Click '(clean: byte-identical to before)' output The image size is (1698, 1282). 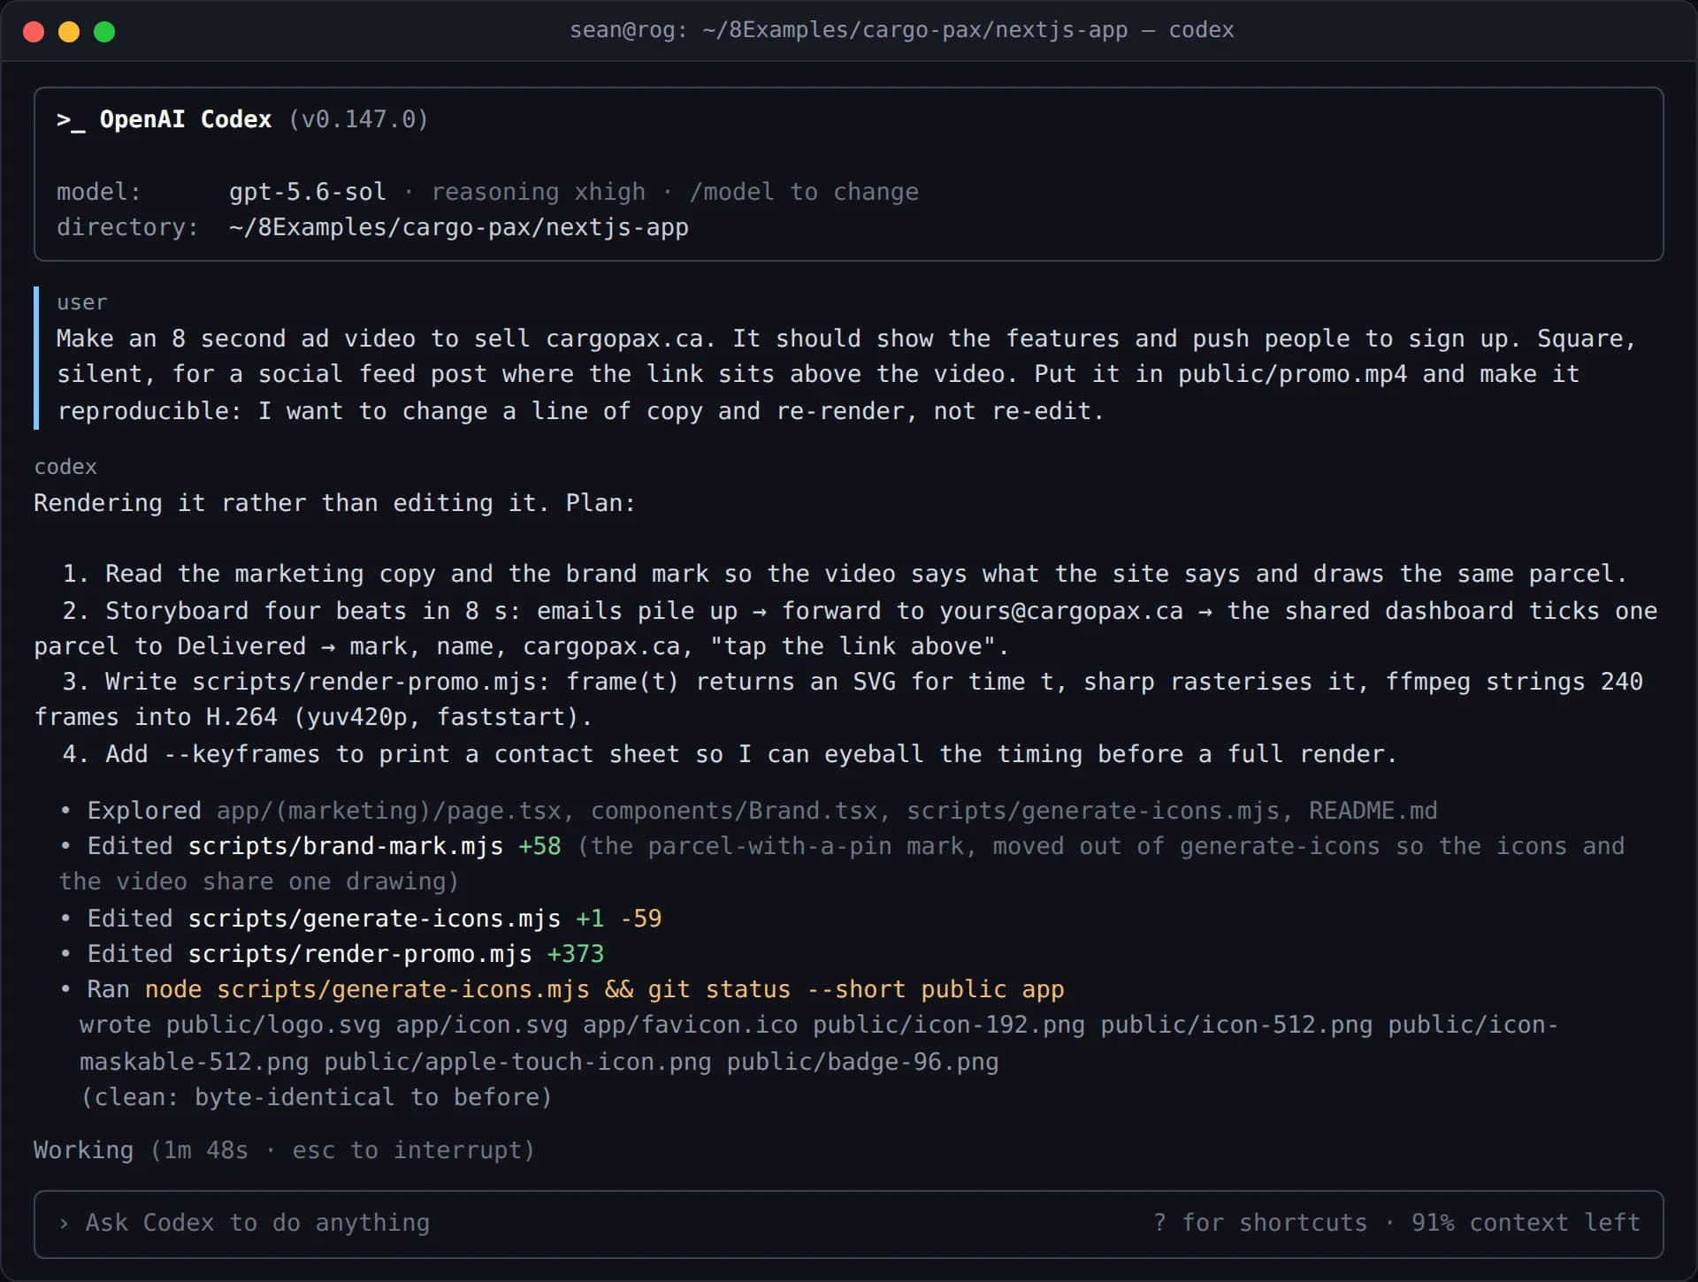coord(317,1097)
